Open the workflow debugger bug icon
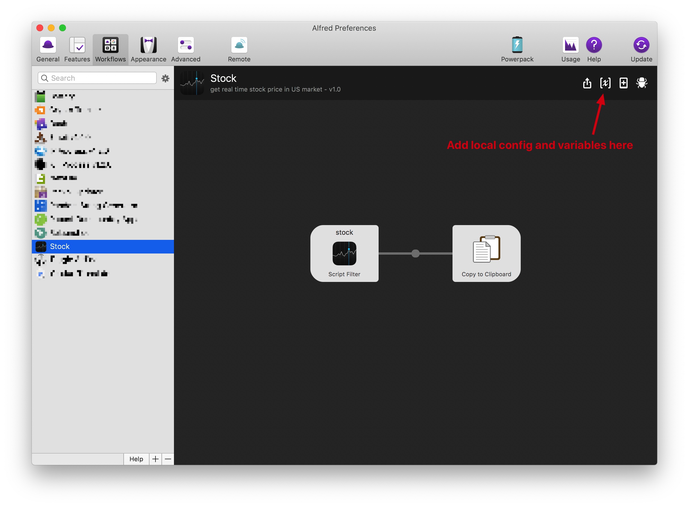689x507 pixels. pyautogui.click(x=642, y=83)
